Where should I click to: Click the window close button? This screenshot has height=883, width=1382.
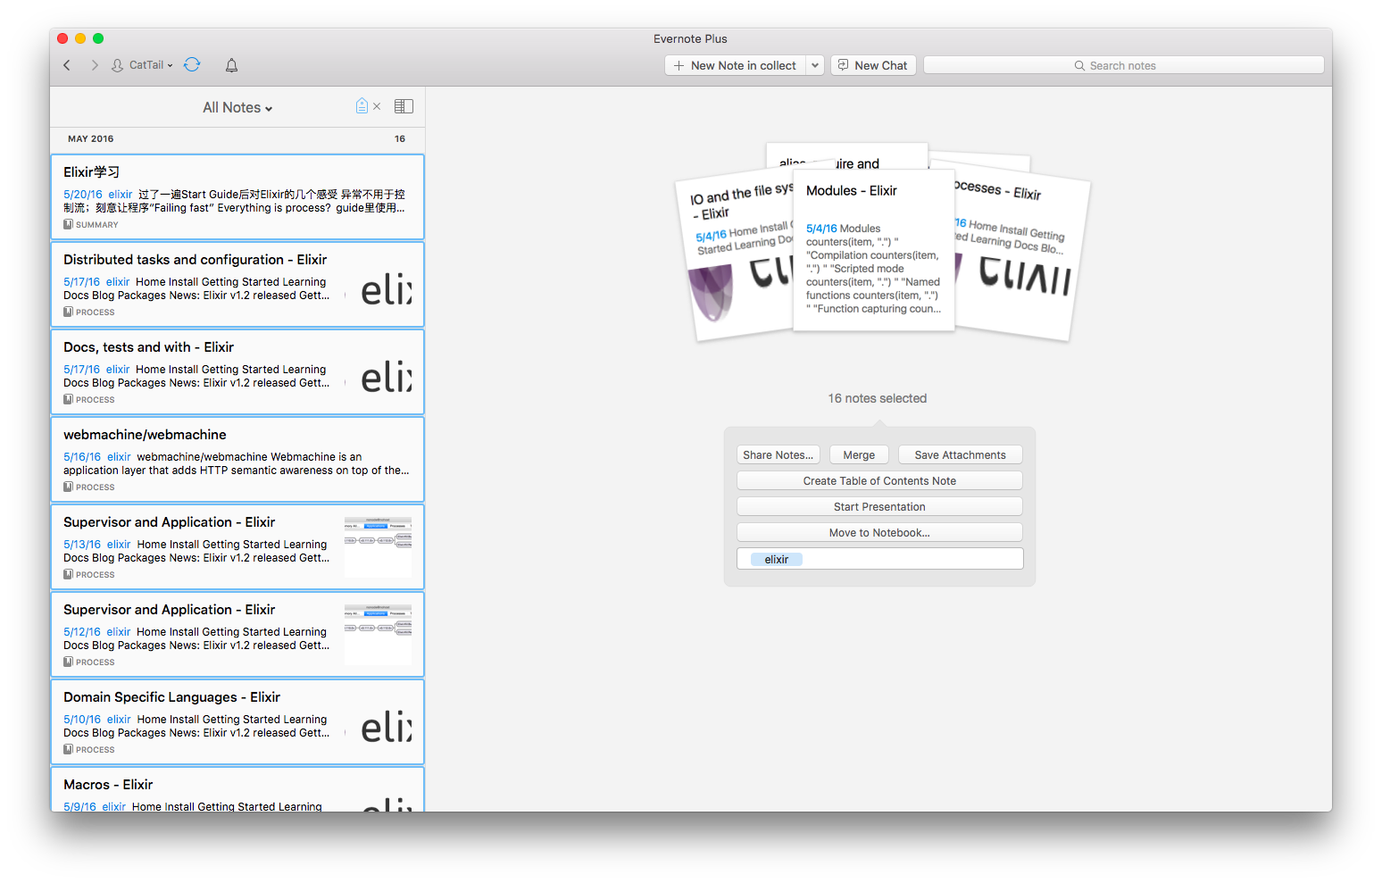click(x=62, y=38)
